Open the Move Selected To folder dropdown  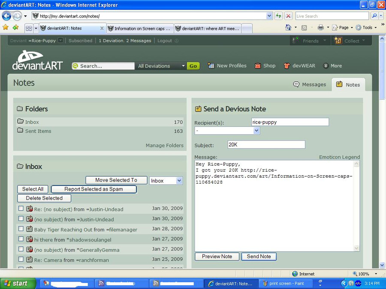click(x=166, y=181)
